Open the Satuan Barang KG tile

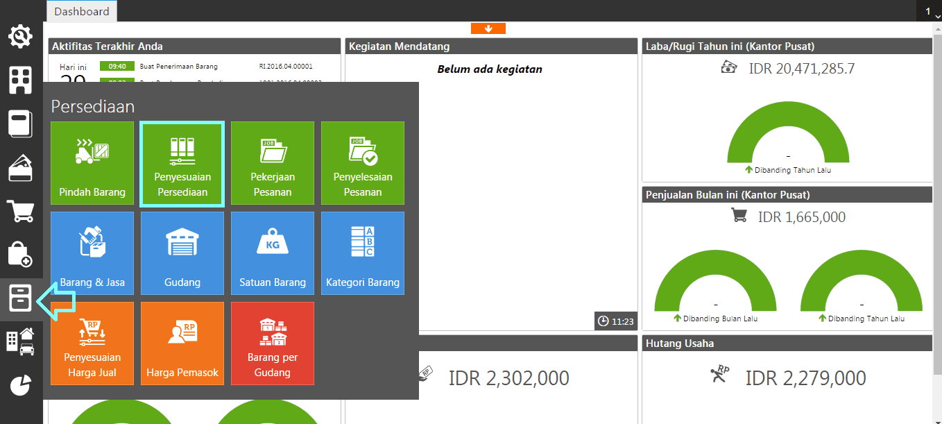(273, 253)
